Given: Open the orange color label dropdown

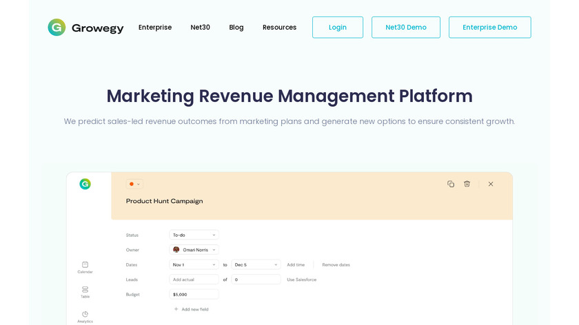Looking at the screenshot, I should (x=134, y=184).
